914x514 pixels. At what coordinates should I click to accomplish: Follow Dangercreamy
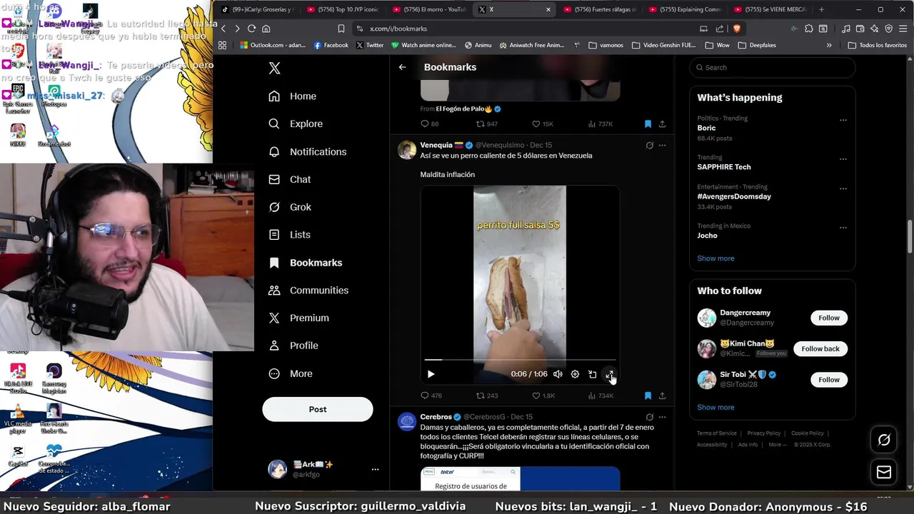pyautogui.click(x=829, y=318)
